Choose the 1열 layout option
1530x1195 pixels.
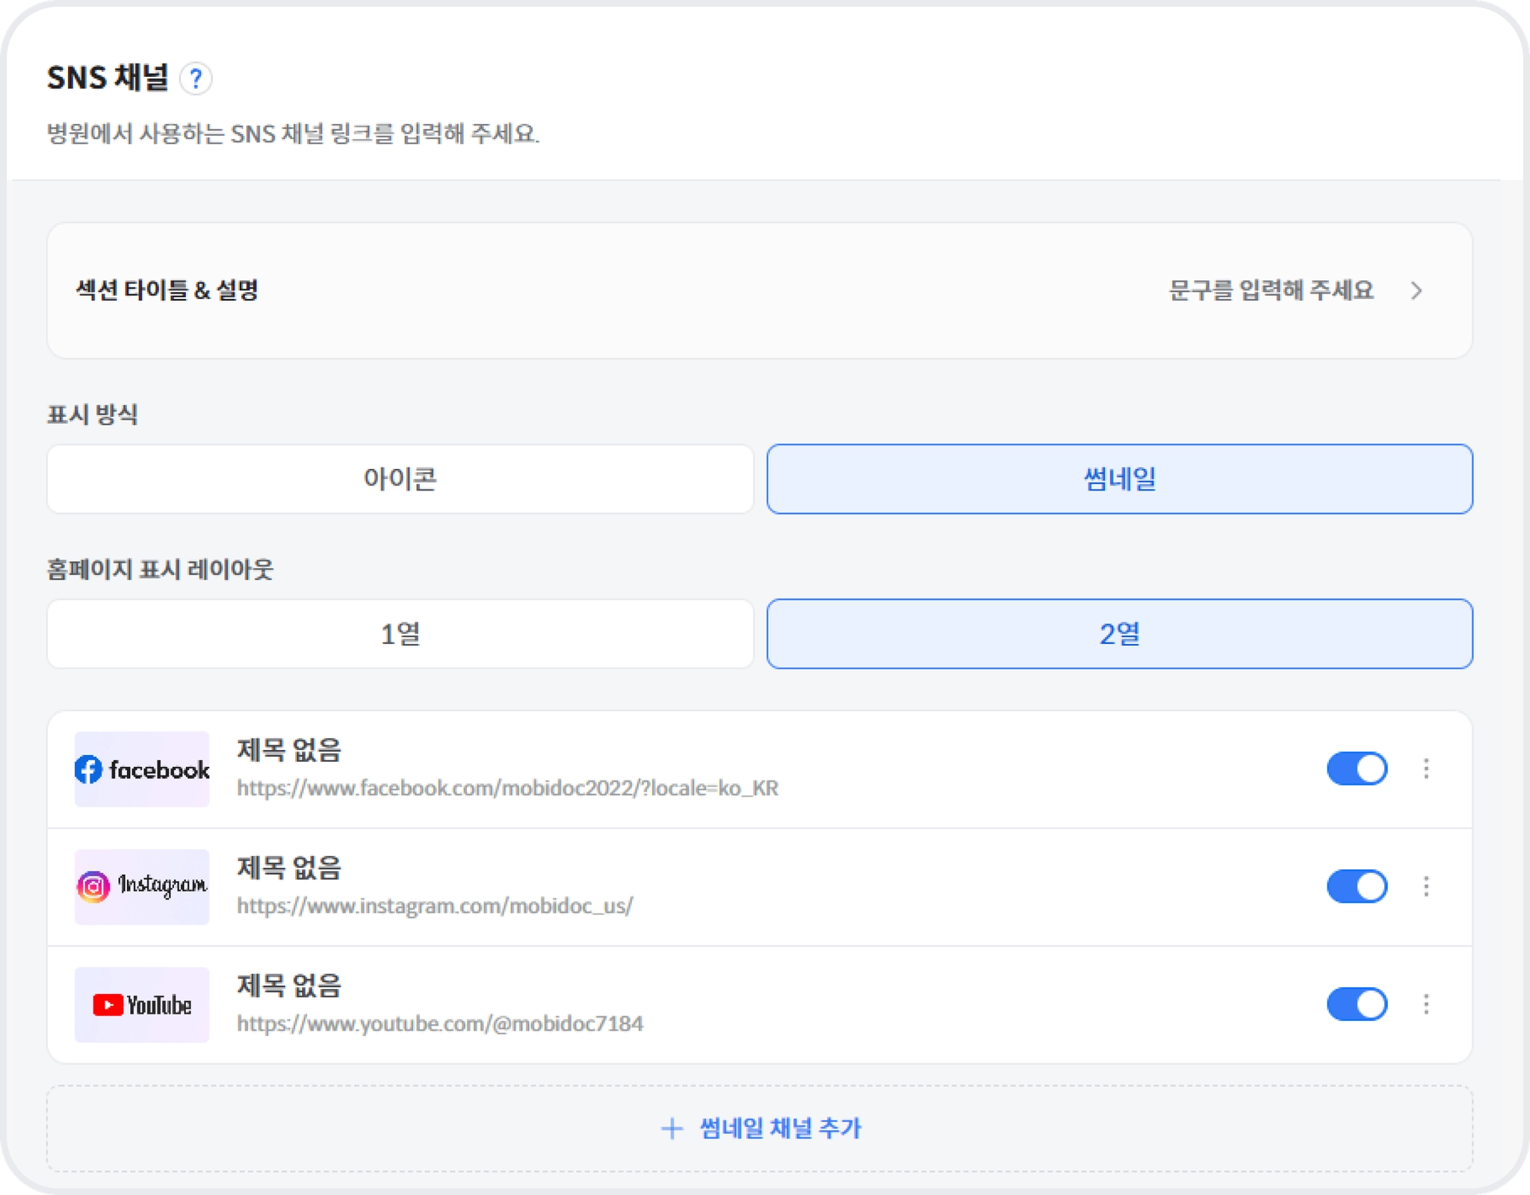pyautogui.click(x=400, y=633)
